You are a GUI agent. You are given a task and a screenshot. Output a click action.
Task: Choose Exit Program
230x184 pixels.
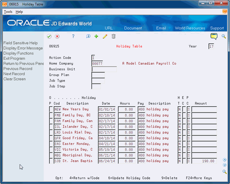point(14,58)
